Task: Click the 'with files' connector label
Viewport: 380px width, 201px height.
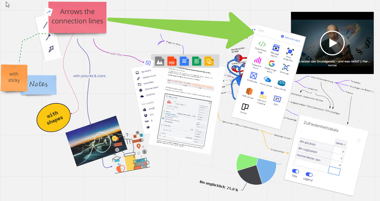Action: click(x=116, y=54)
